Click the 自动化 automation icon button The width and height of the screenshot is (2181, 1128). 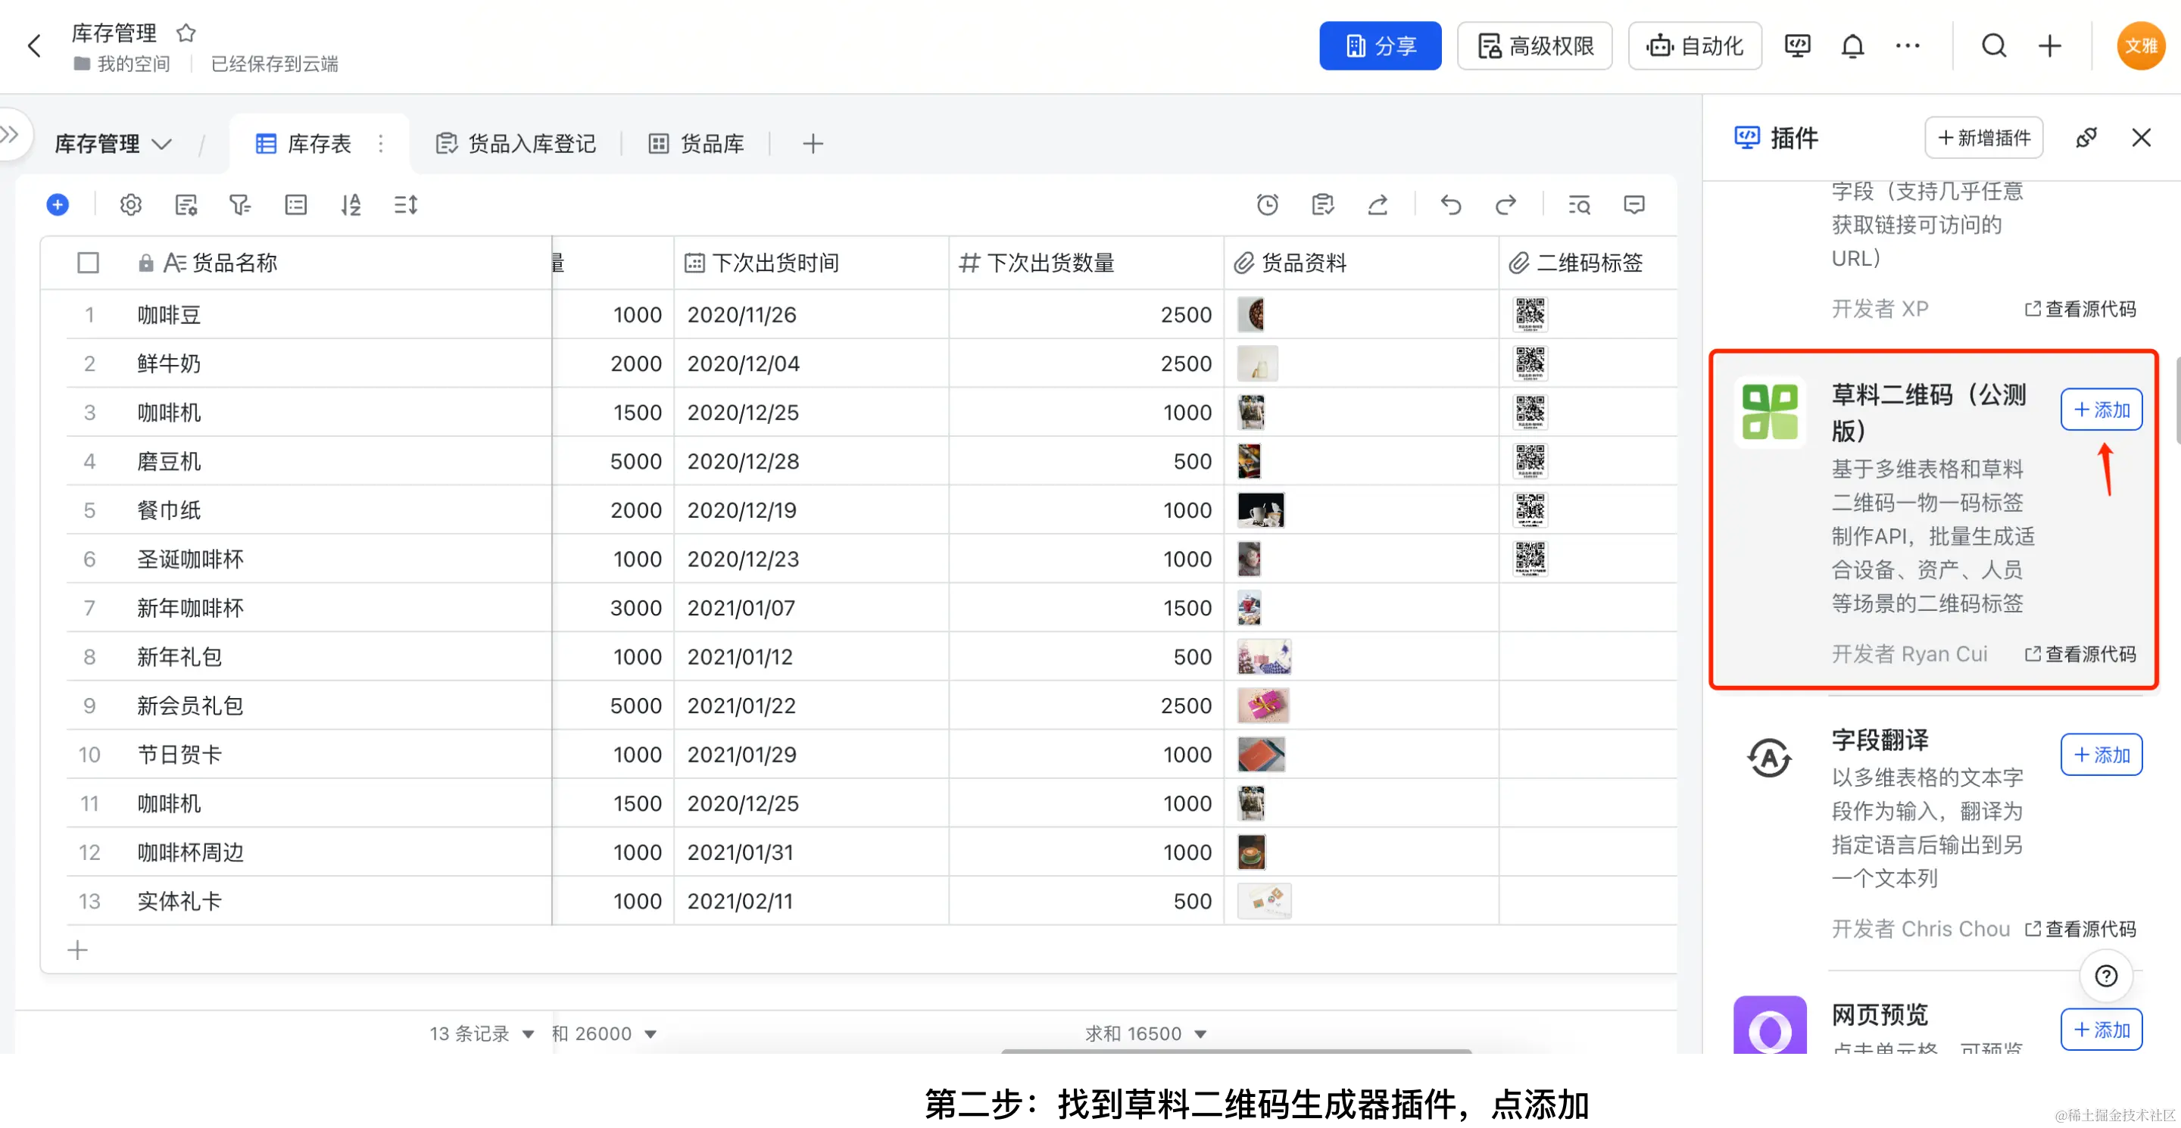pos(1694,45)
